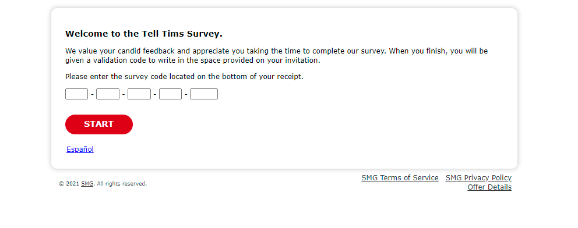Image resolution: width=578 pixels, height=228 pixels.
Task: Select the third survey code field
Action: (x=139, y=94)
